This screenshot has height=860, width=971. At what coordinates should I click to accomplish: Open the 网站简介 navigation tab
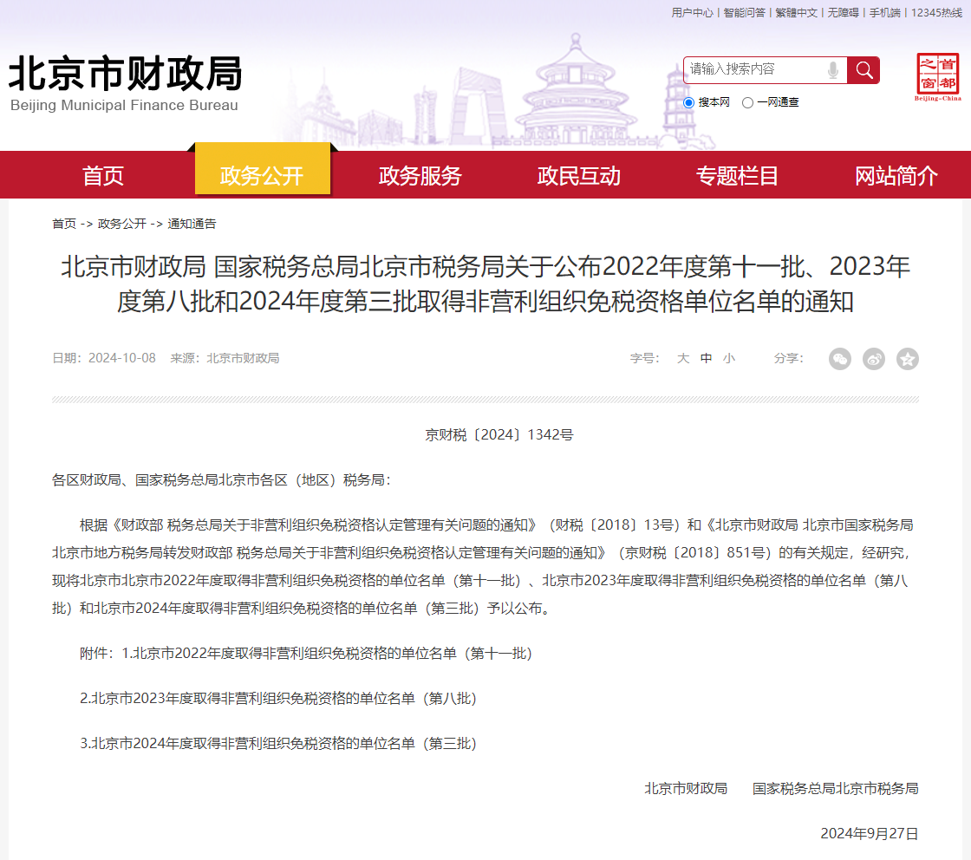896,176
